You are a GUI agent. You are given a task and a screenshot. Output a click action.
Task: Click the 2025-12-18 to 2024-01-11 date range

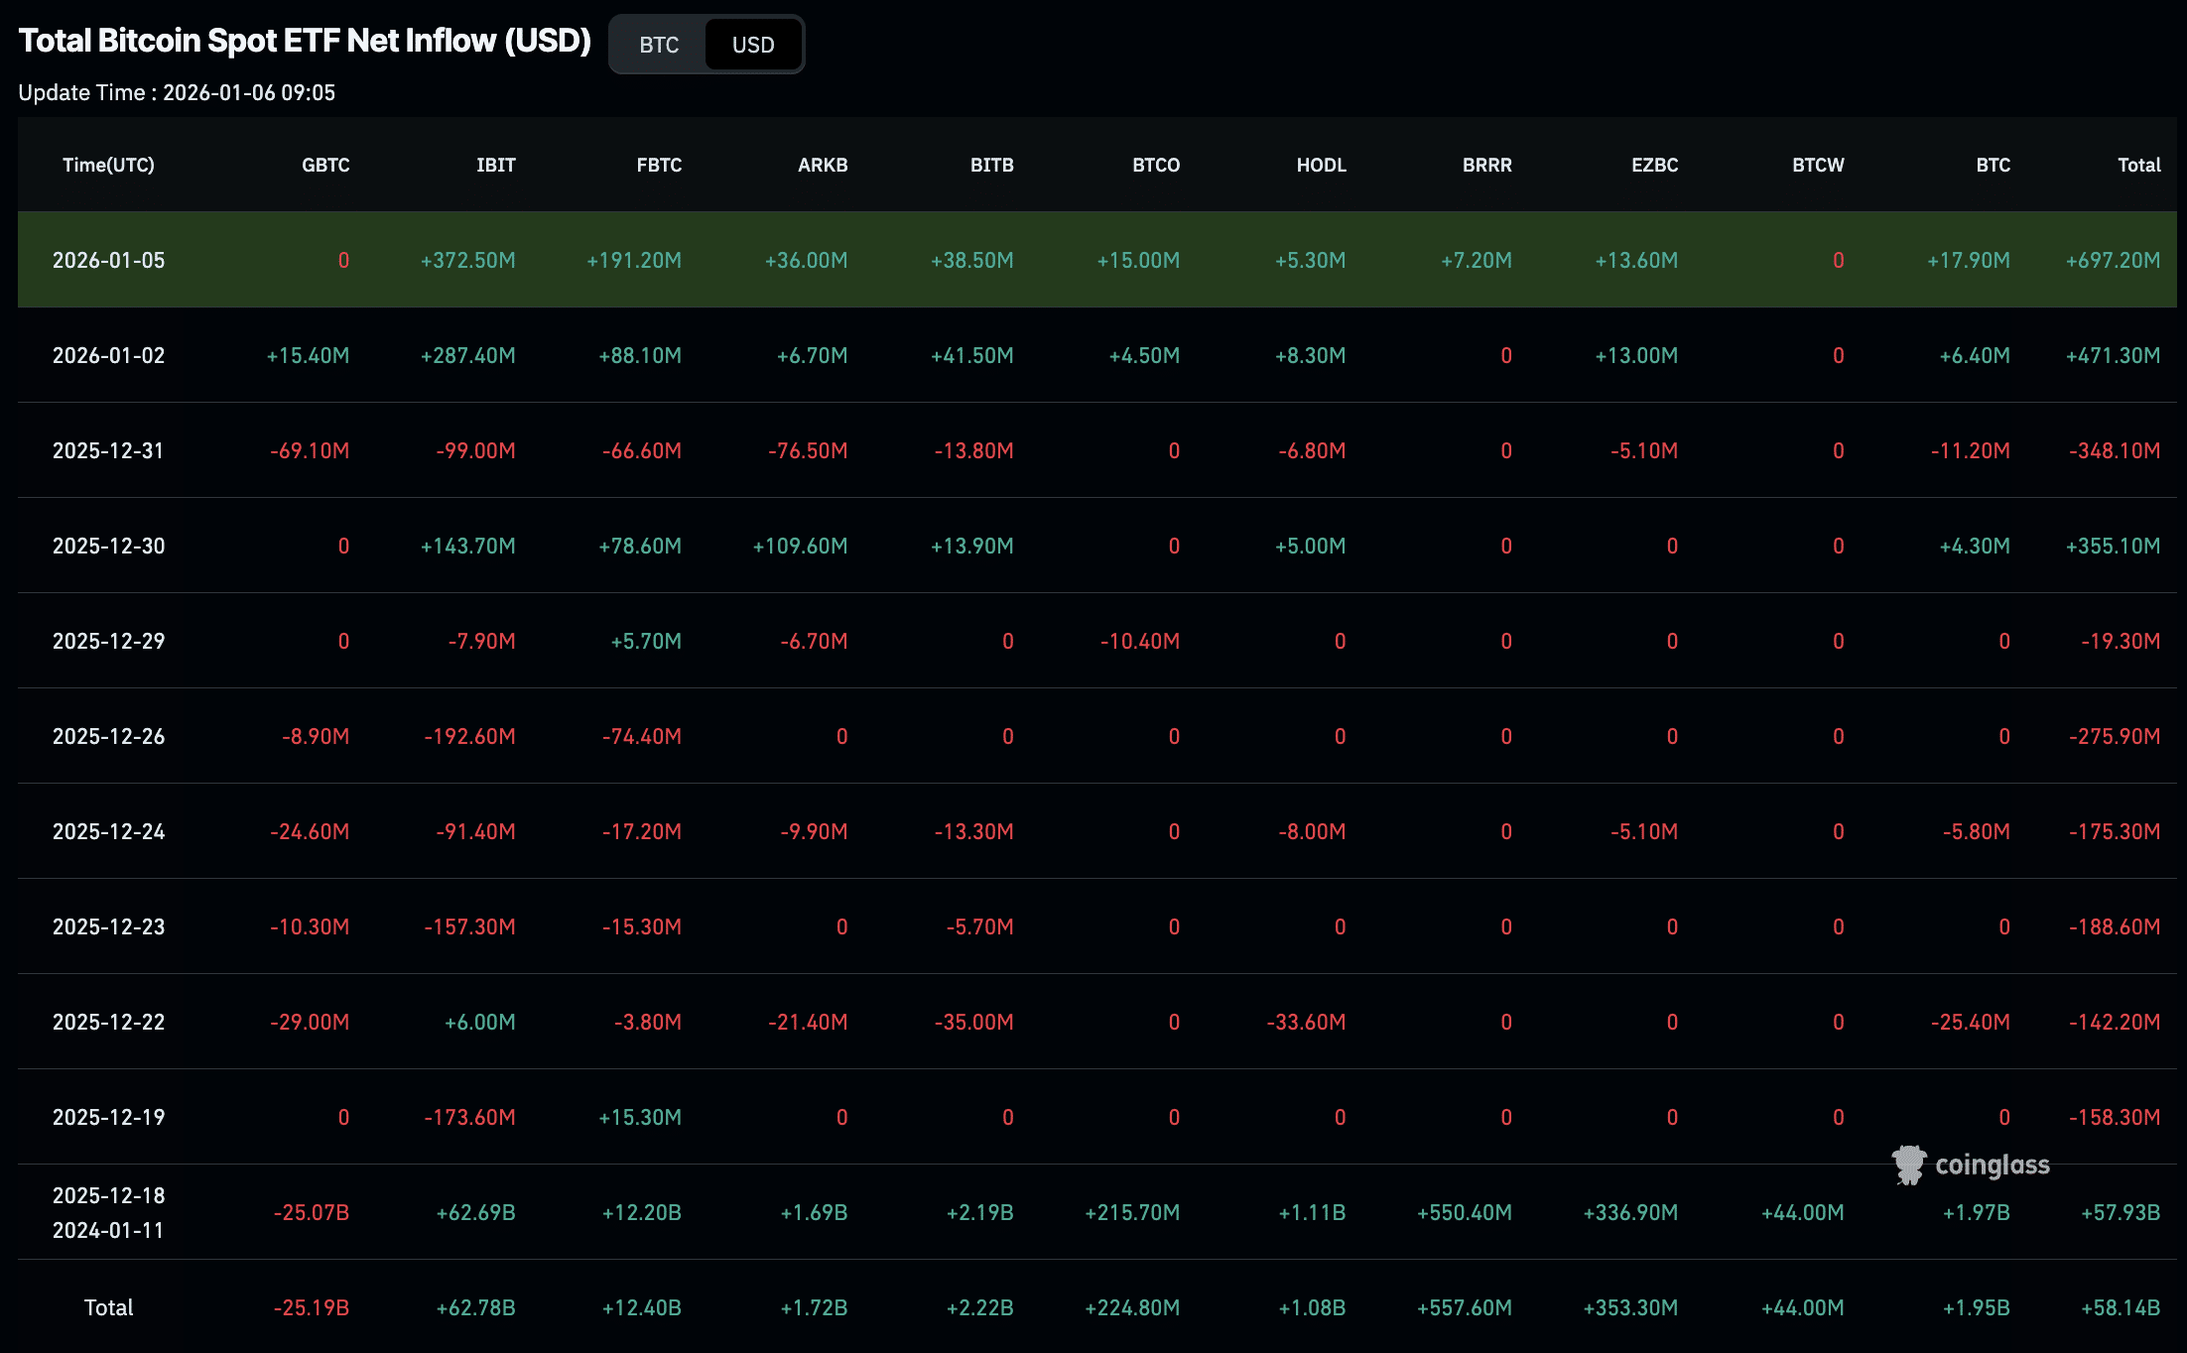(108, 1212)
